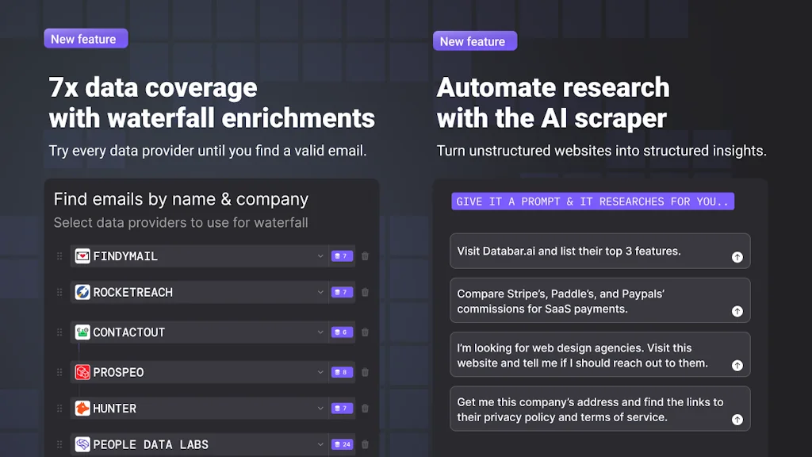The width and height of the screenshot is (812, 457).
Task: Remove People Data Labs using its trash icon
Action: coord(365,444)
